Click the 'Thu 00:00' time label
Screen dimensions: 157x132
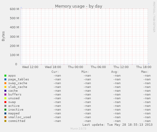[75, 67]
